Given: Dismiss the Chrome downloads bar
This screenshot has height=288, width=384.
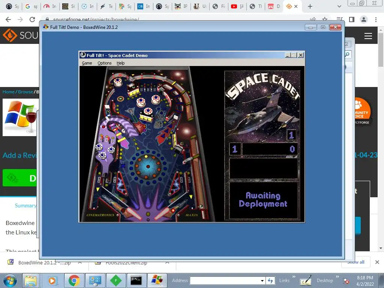Looking at the screenshot, I should pos(377,262).
